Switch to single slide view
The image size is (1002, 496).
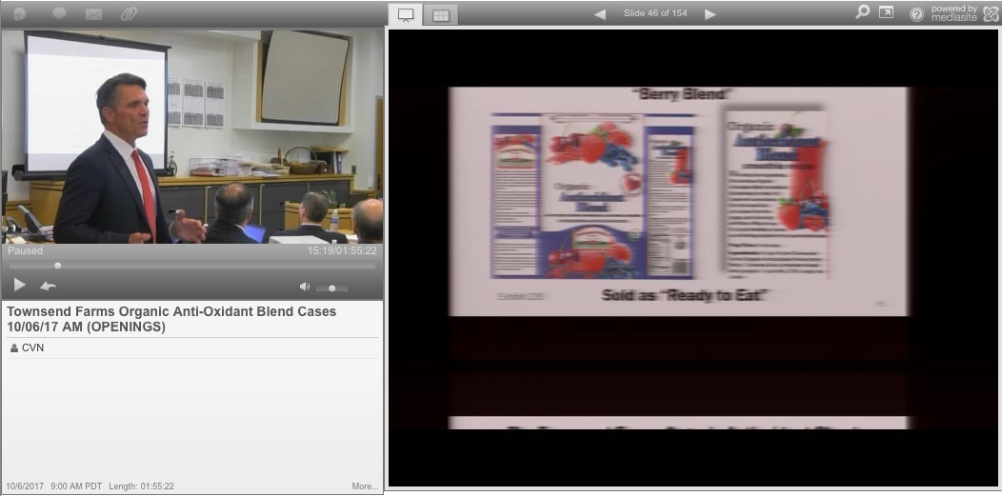[405, 14]
